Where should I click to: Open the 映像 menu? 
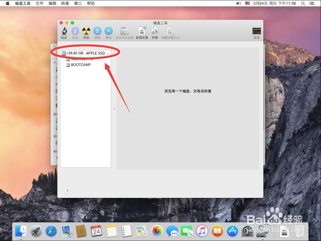65,3
